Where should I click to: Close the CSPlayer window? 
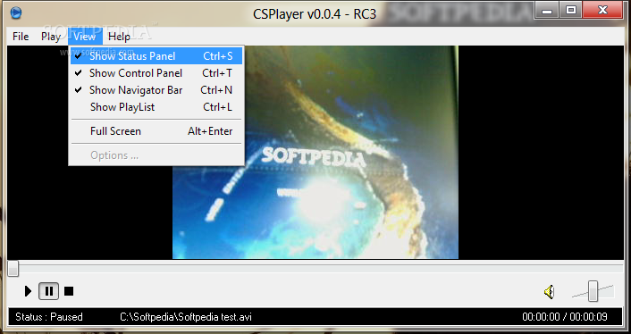(602, 10)
